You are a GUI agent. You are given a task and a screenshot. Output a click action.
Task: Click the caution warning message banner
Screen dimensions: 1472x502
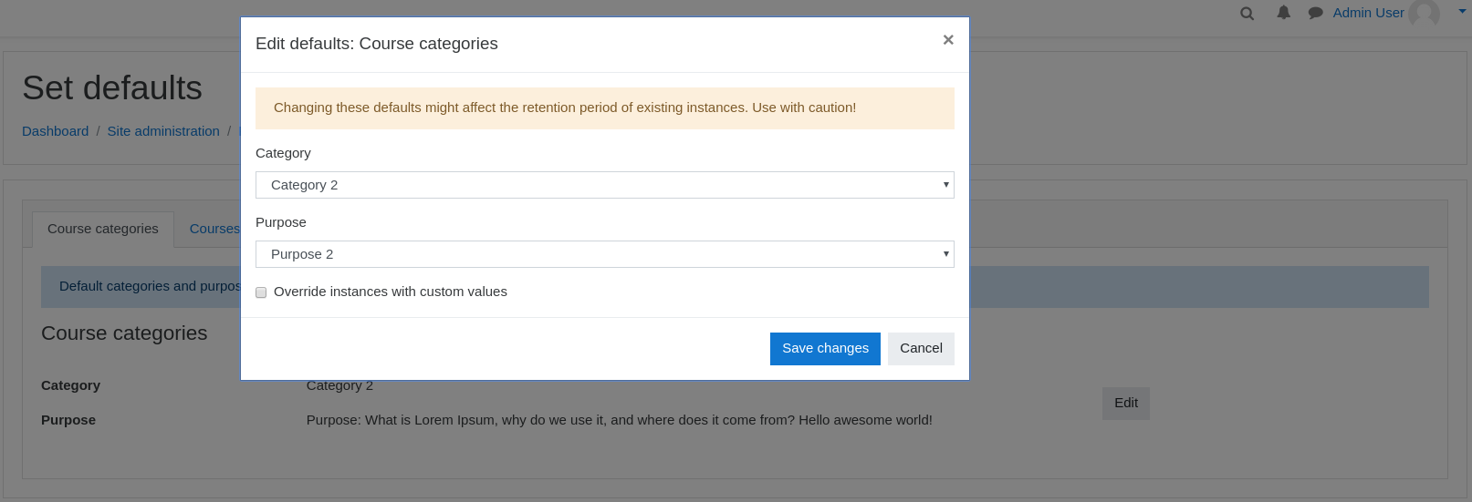click(605, 108)
